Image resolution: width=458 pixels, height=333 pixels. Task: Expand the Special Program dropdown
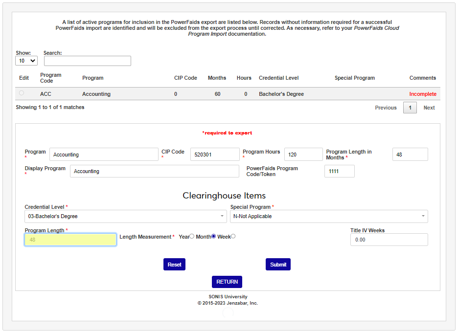pyautogui.click(x=329, y=216)
